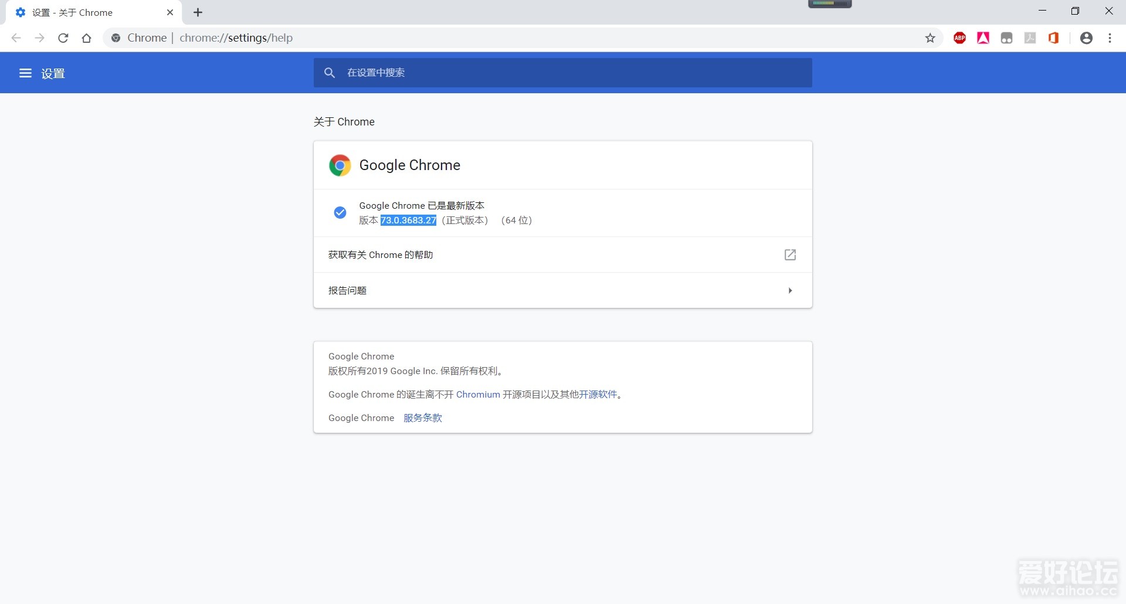View site information icon in address bar

(116, 38)
